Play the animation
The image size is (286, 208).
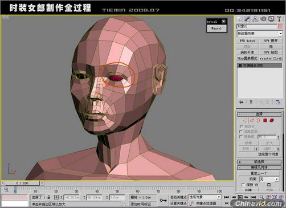[240, 197]
